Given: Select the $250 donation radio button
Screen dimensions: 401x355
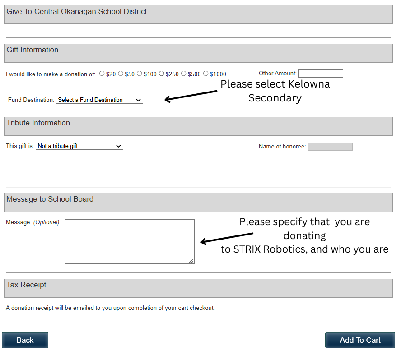Looking at the screenshot, I should pos(162,74).
